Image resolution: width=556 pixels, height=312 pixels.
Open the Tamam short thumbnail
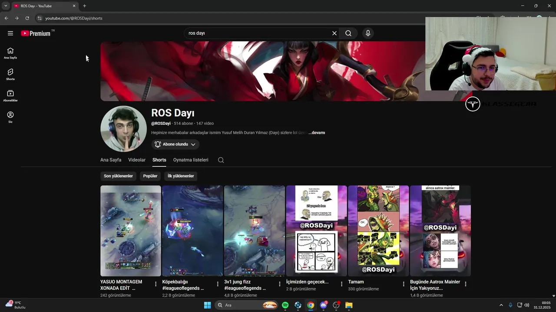tap(378, 231)
